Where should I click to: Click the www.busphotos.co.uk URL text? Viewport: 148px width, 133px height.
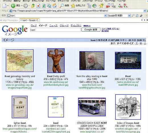tap(92, 132)
